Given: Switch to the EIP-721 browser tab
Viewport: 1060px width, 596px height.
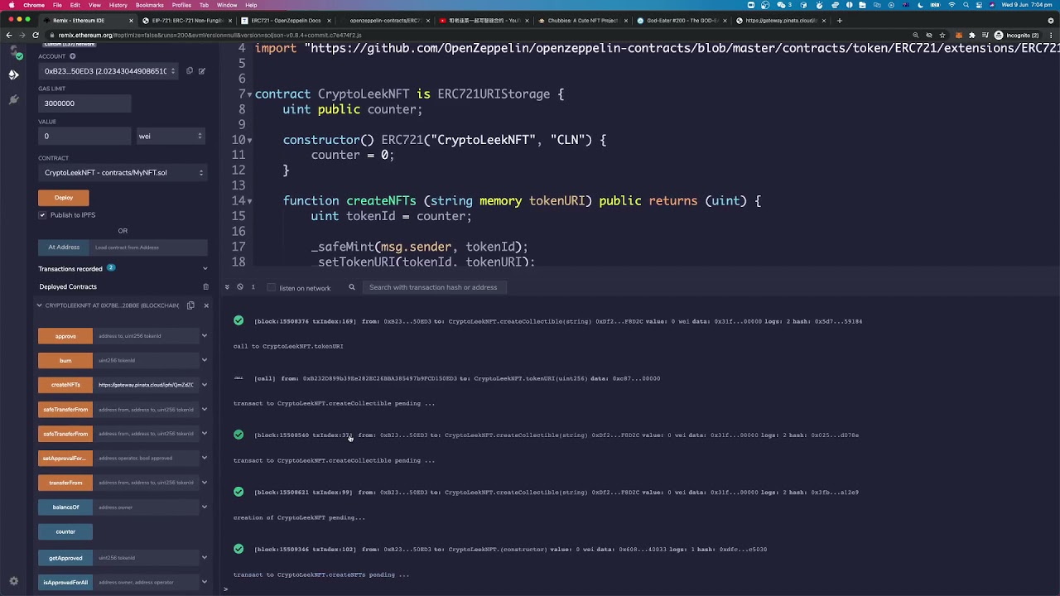Looking at the screenshot, I should tap(187, 21).
